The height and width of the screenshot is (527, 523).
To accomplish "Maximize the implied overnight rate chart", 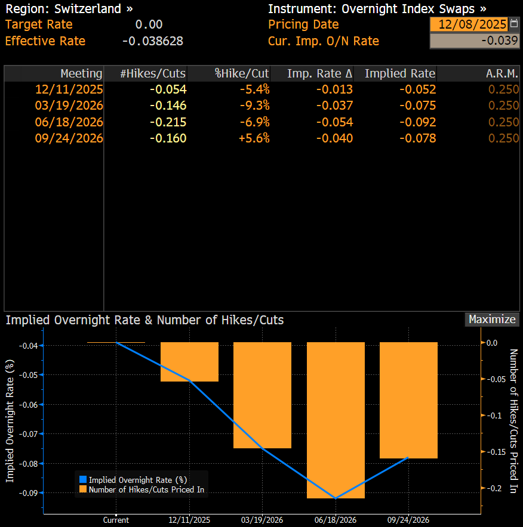I will tap(491, 320).
